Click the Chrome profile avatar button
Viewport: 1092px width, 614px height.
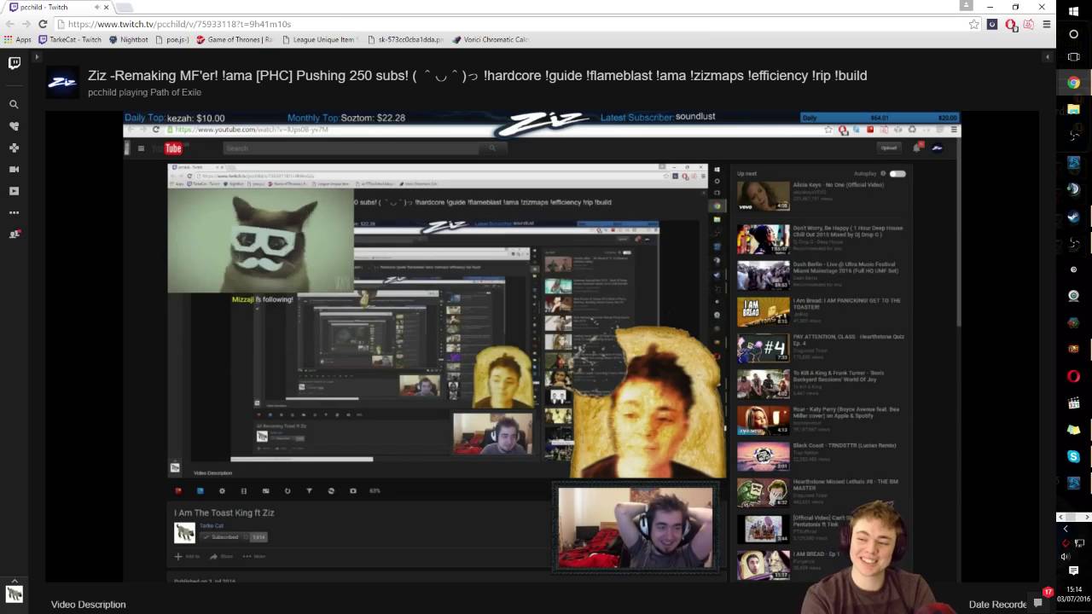pos(966,5)
